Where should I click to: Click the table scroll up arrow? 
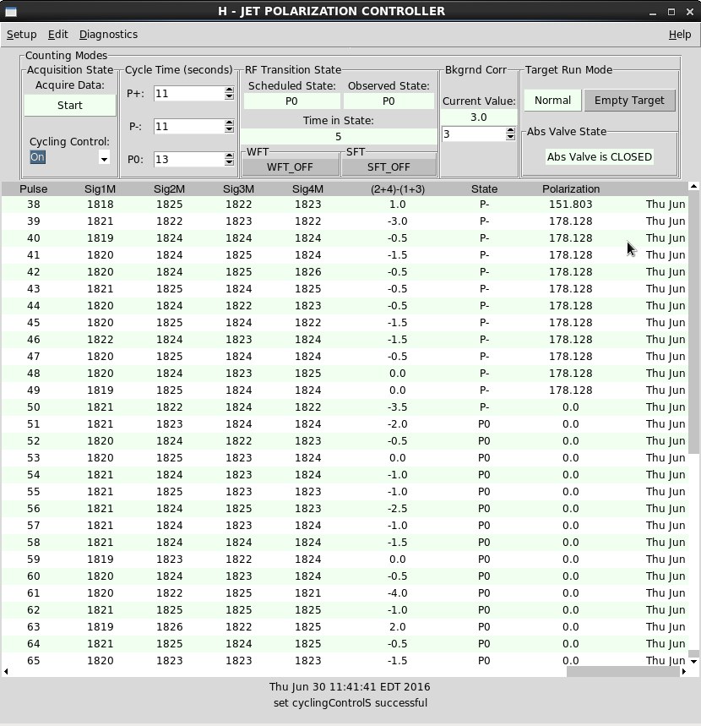click(x=693, y=186)
